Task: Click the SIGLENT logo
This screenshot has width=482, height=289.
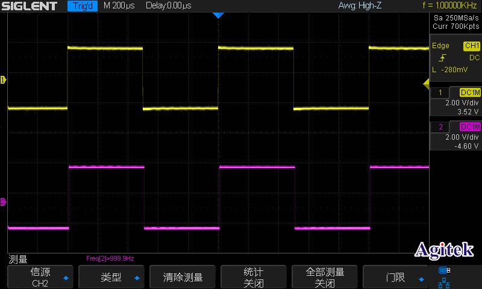Action: [30, 6]
